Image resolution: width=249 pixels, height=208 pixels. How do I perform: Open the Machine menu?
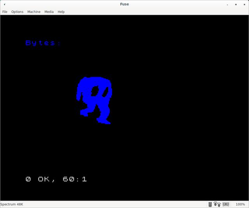34,12
